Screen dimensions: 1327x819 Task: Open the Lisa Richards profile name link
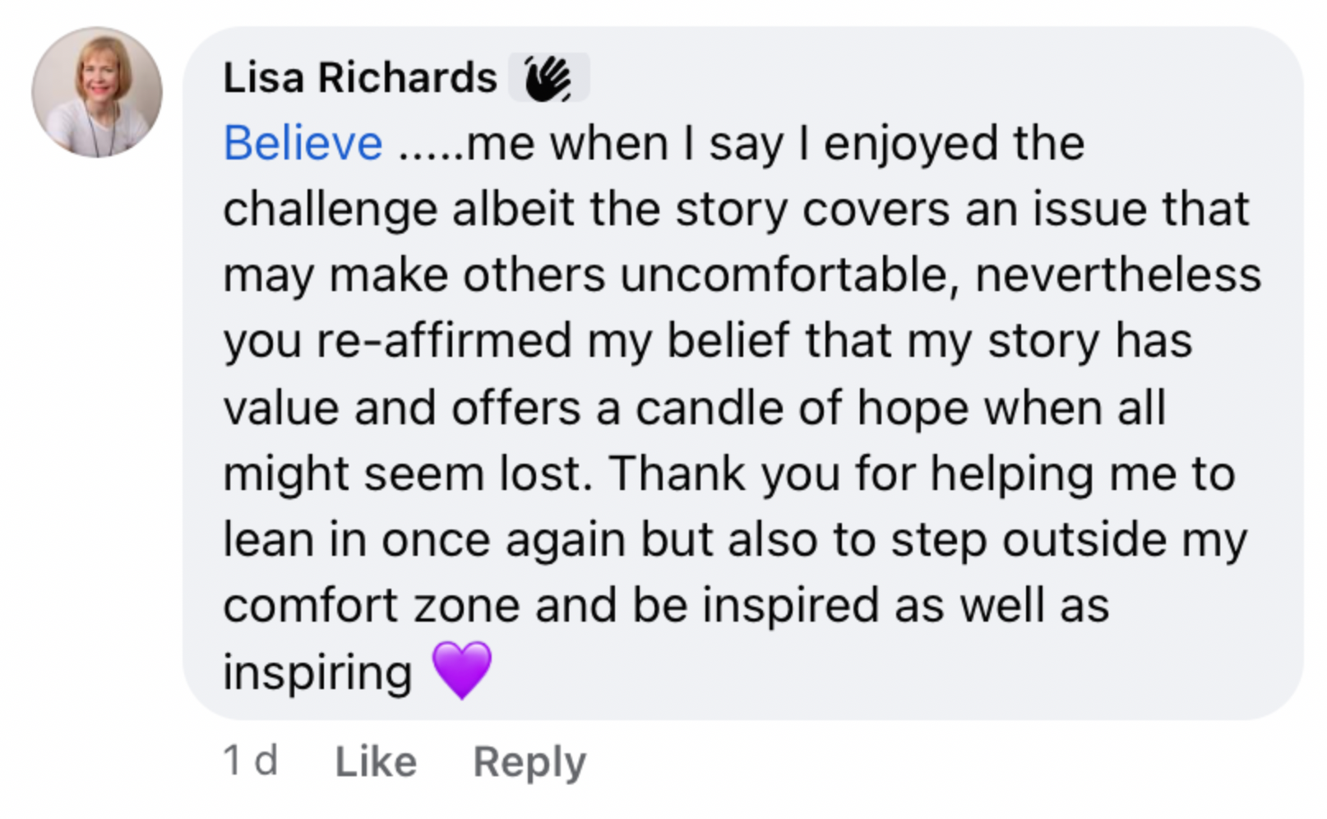point(359,78)
